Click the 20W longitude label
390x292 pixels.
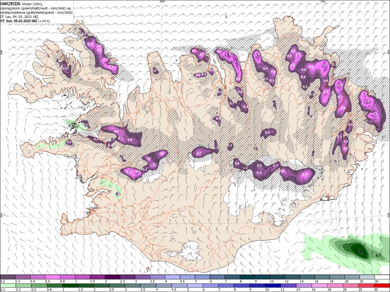(x=162, y=2)
